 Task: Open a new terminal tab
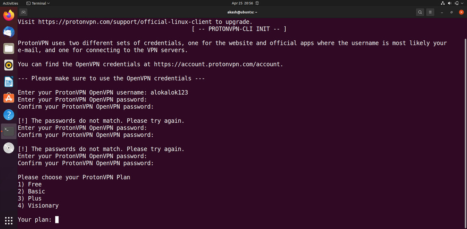23,12
